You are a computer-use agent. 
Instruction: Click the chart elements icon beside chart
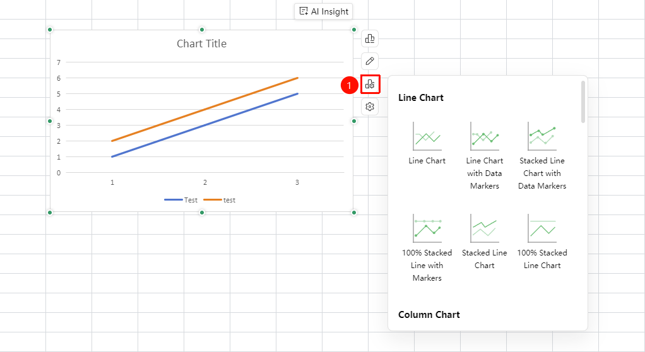(x=370, y=38)
